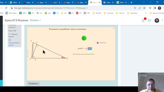The image size is (164, 92).
Task: Reload the page with refresh icon
Action: click(6, 8)
